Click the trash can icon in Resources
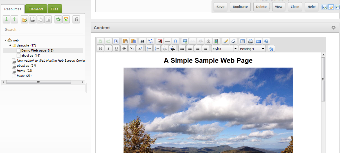340x153 pixels. tap(76, 20)
